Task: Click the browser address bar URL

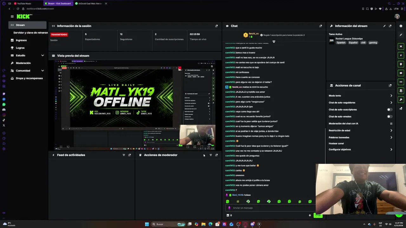Action: (40, 9)
